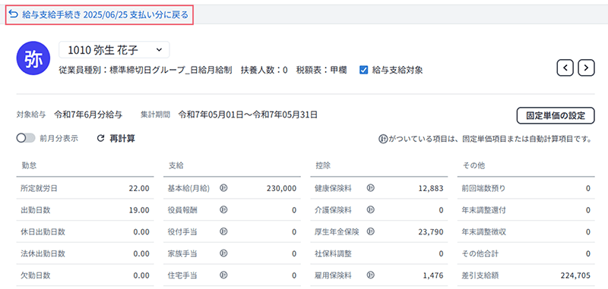Click the blue 弥 avatar icon
The width and height of the screenshot is (608, 289).
pyautogui.click(x=33, y=58)
